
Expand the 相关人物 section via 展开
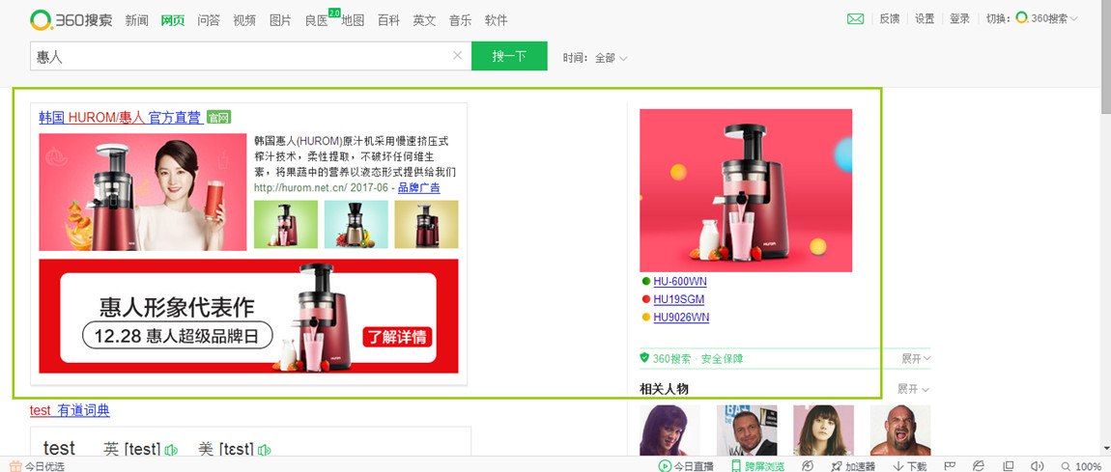913,389
